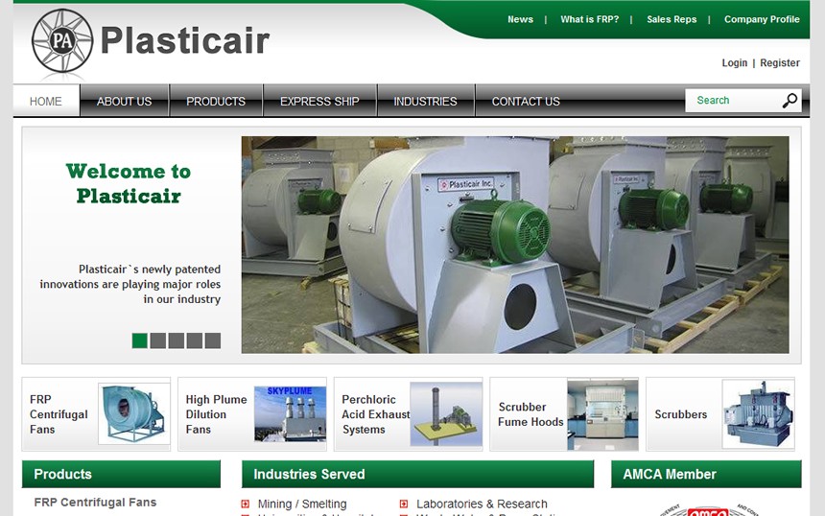Click the Plasticair wordmark text

(x=185, y=40)
